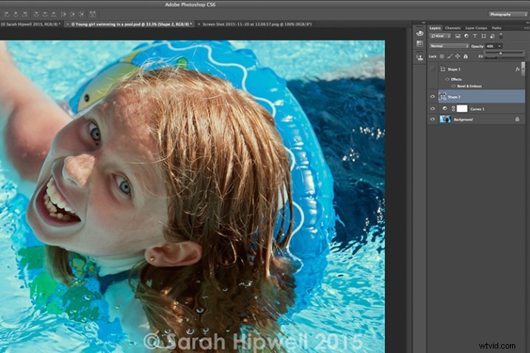
Task: Switch to the Paths tab
Action: (496, 28)
